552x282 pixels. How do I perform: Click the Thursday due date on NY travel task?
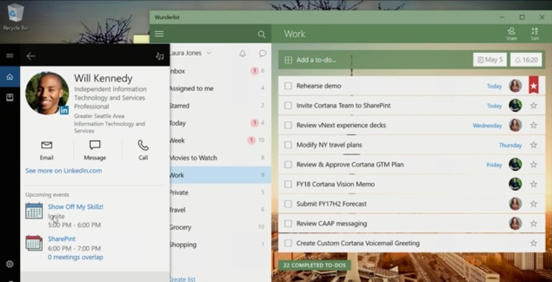pos(510,145)
